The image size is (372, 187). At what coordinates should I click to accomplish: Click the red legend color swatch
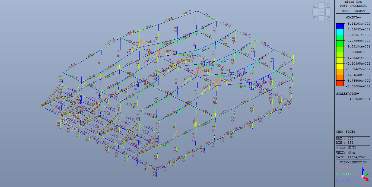pyautogui.click(x=340, y=83)
